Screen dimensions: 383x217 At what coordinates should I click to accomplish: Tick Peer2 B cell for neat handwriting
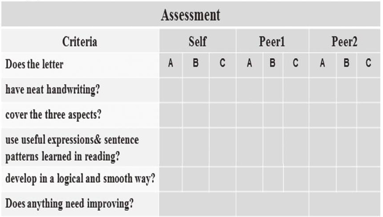coord(346,90)
